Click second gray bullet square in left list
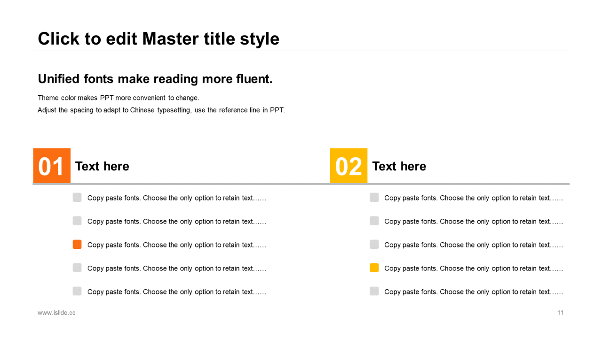602x338 pixels. (x=77, y=221)
